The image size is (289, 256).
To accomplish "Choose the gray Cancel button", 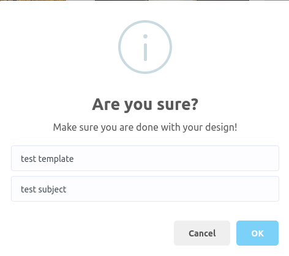I will [202, 233].
